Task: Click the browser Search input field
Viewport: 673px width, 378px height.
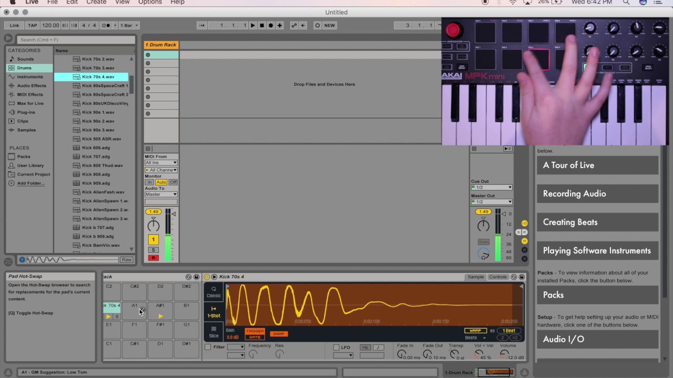Action: (76, 39)
